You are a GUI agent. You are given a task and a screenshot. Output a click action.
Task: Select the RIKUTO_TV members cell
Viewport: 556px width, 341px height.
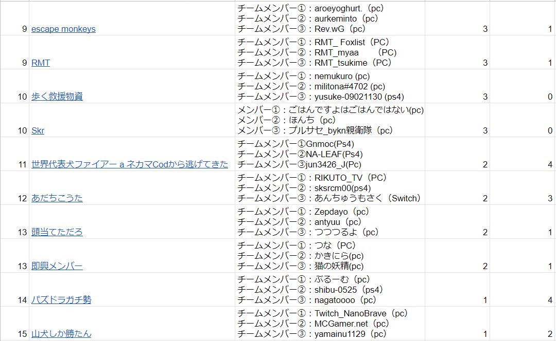(x=330, y=188)
